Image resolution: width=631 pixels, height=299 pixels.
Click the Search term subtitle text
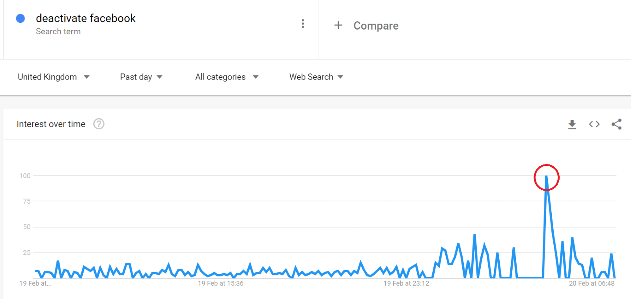tap(58, 32)
